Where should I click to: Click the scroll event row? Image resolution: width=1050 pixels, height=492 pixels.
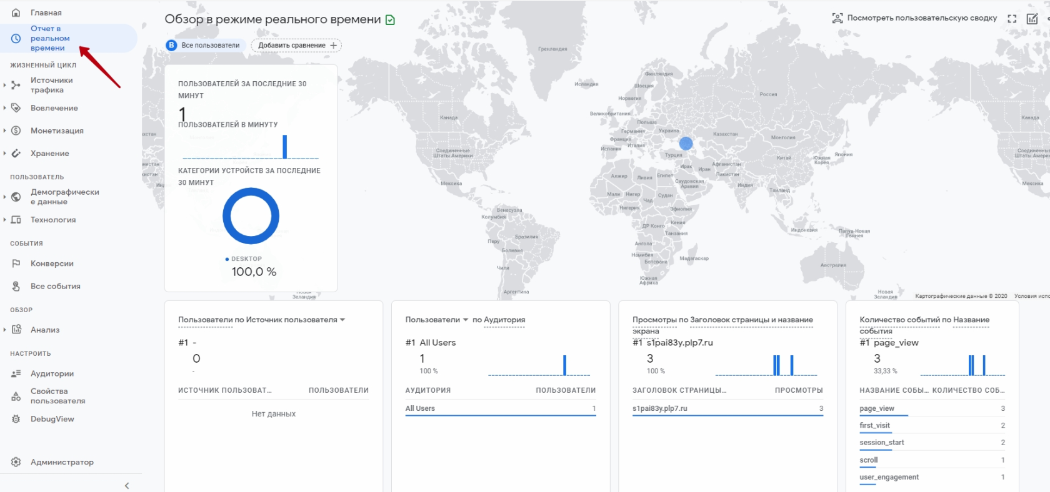tap(932, 460)
